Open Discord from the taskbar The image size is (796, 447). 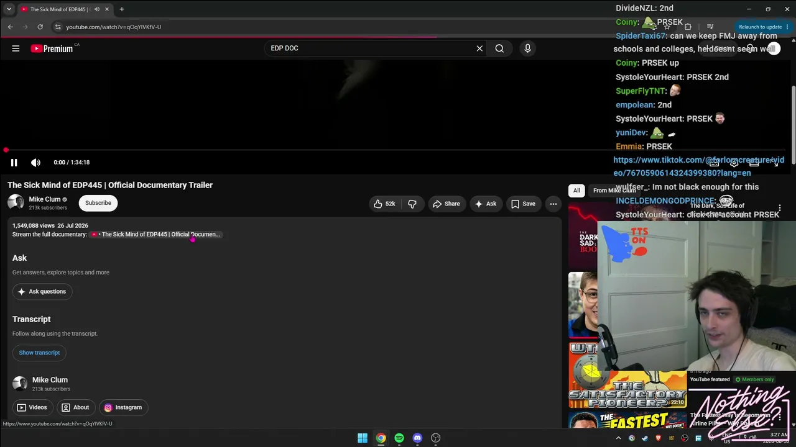coord(417,438)
